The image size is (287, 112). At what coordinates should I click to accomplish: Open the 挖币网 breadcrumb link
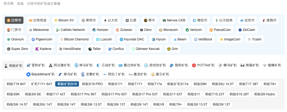[x=9, y=4]
